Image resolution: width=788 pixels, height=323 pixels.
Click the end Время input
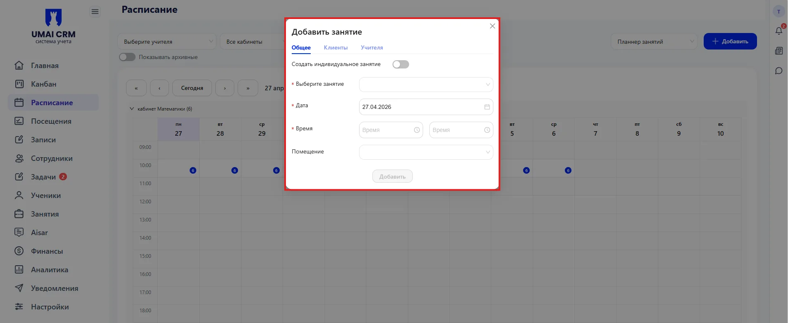pyautogui.click(x=461, y=130)
